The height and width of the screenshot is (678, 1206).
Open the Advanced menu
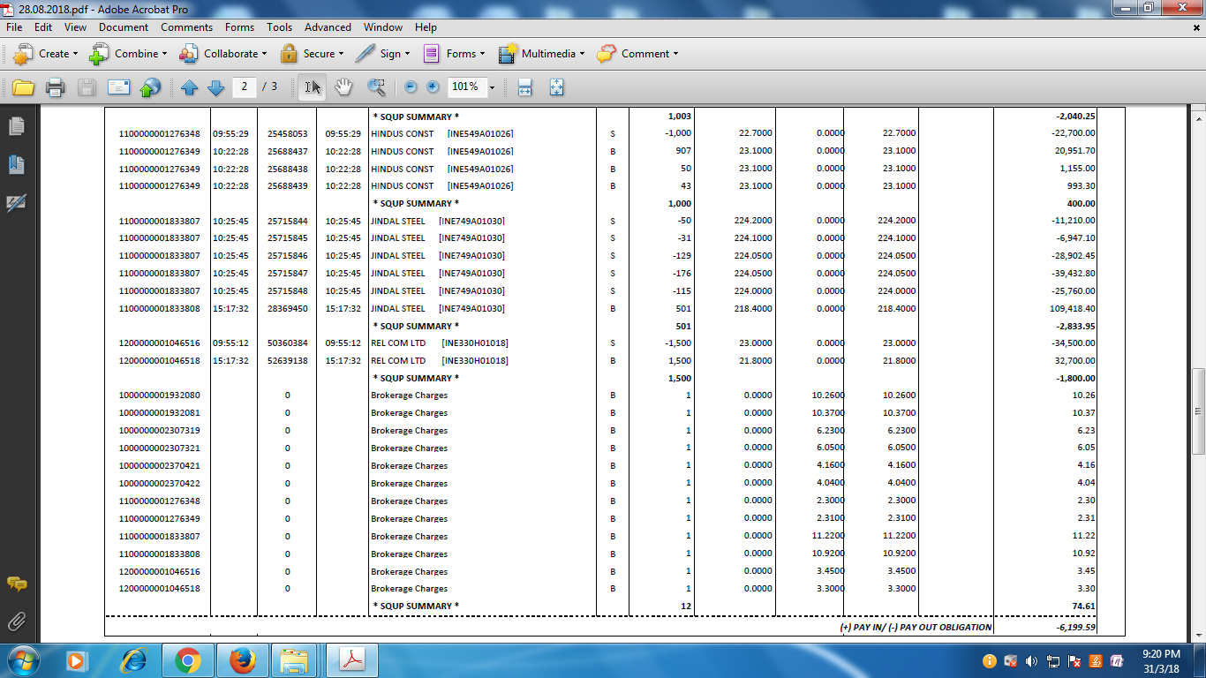point(328,27)
